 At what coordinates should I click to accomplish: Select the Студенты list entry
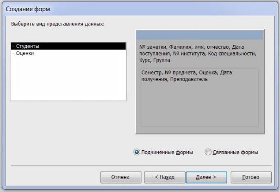[68, 46]
